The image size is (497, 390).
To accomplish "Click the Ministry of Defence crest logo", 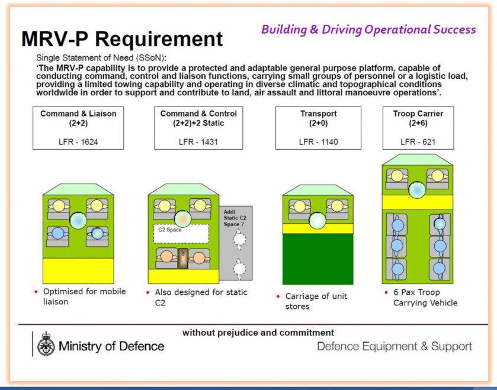I will click(45, 345).
